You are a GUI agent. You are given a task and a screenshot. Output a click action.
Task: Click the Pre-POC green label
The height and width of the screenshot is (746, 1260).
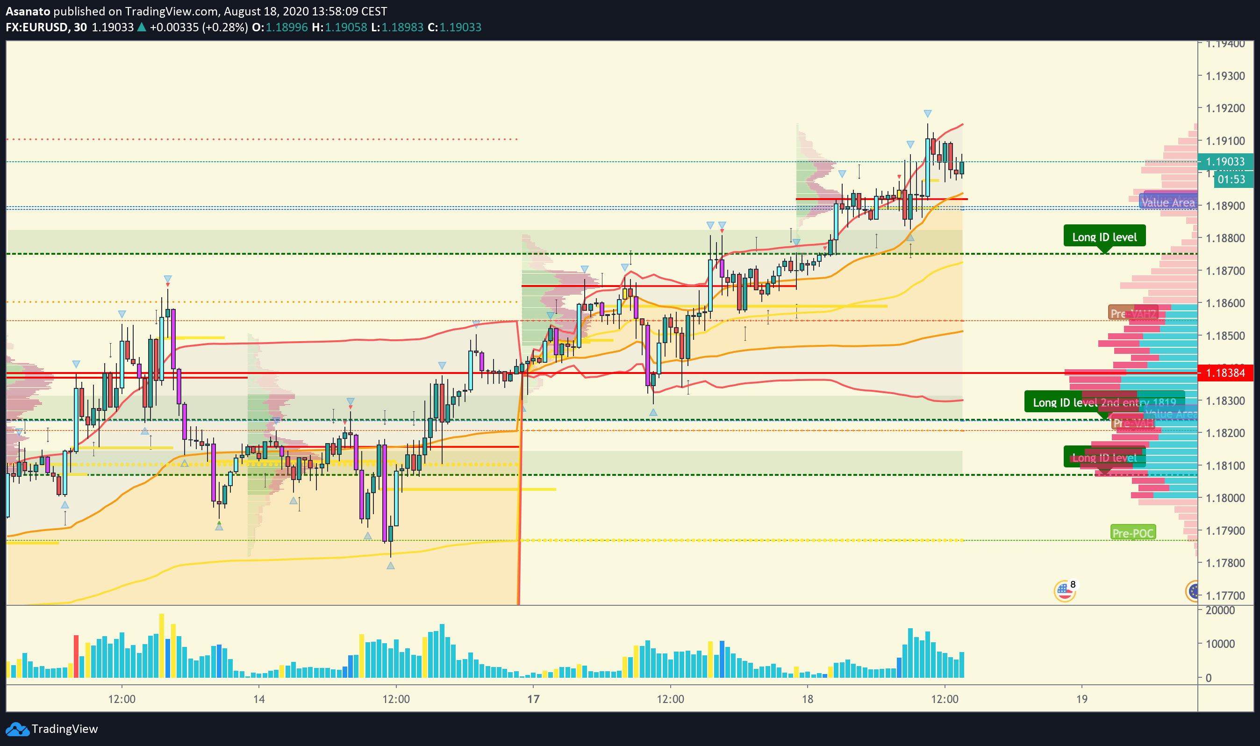click(x=1133, y=533)
